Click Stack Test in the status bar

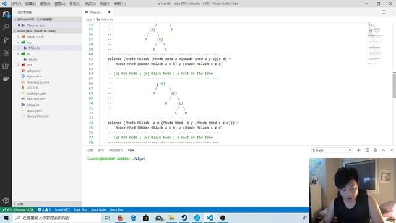click(80, 209)
